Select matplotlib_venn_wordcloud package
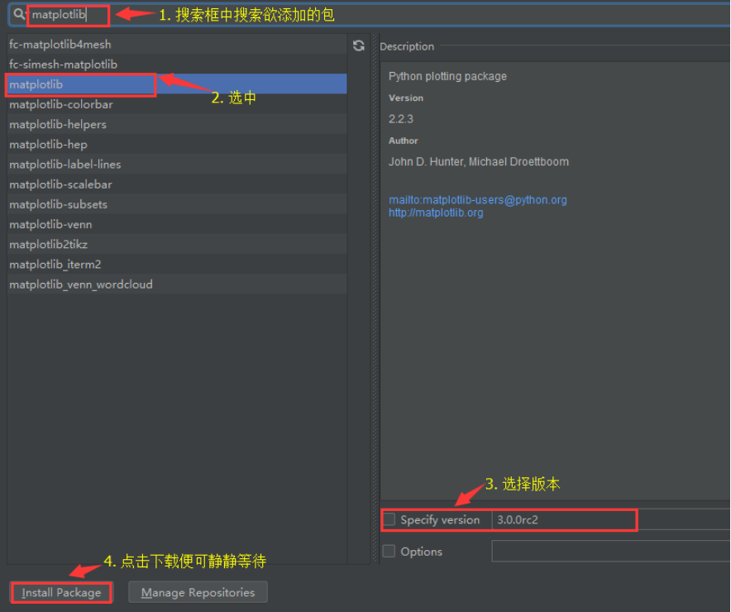Viewport: 731px width, 612px height. coord(177,284)
